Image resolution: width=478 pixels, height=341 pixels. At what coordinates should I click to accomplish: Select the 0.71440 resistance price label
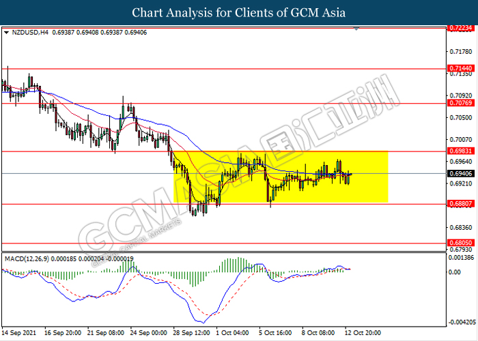tap(461, 68)
